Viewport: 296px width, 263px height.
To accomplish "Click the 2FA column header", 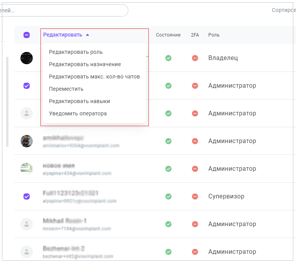I will coord(195,35).
